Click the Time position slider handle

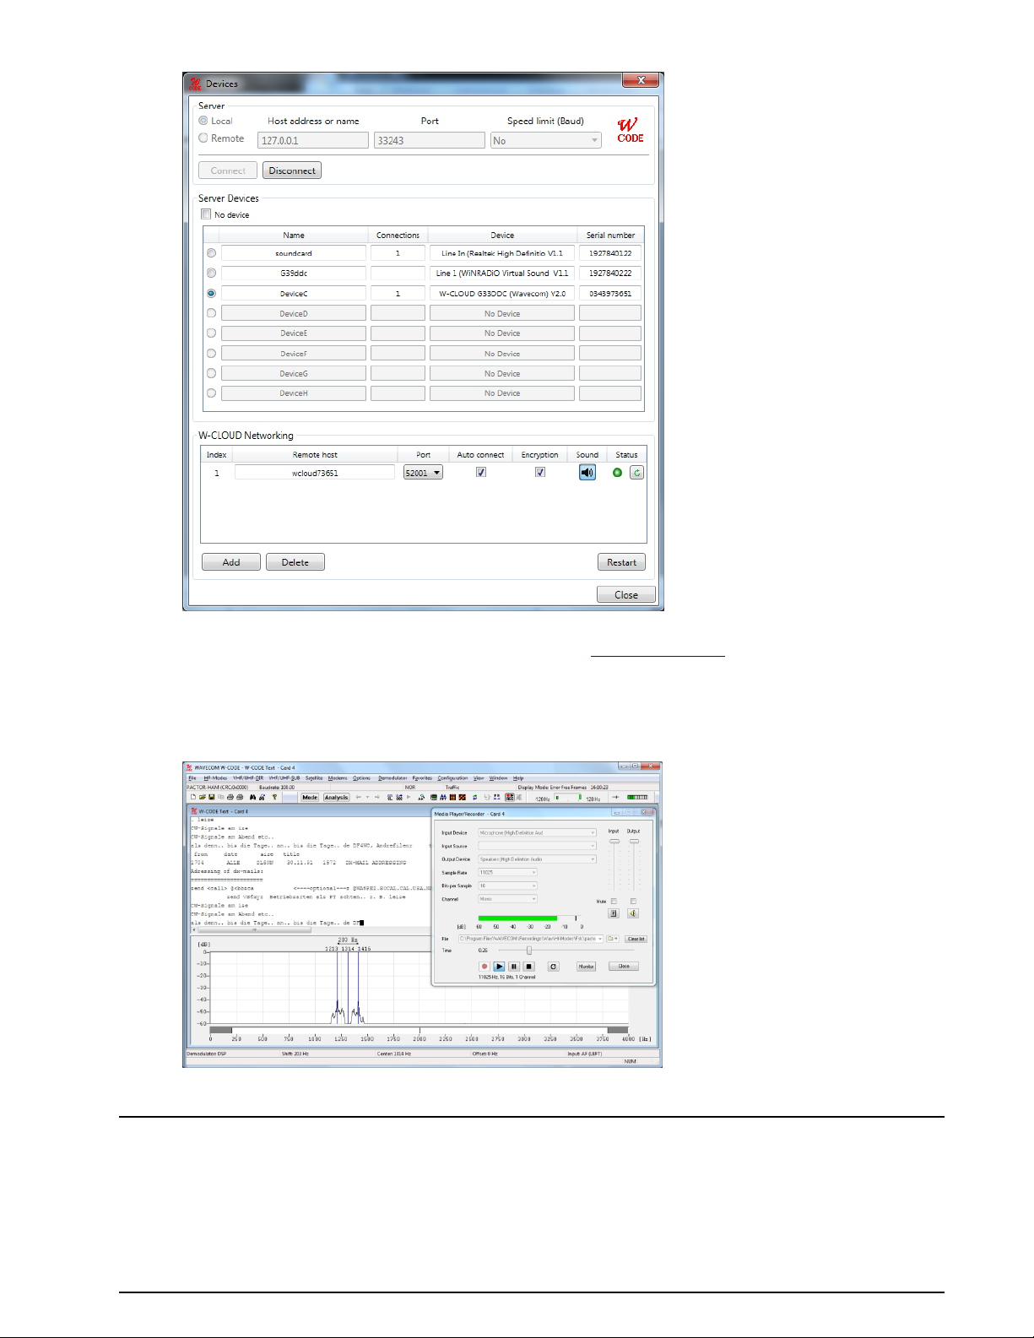click(529, 951)
